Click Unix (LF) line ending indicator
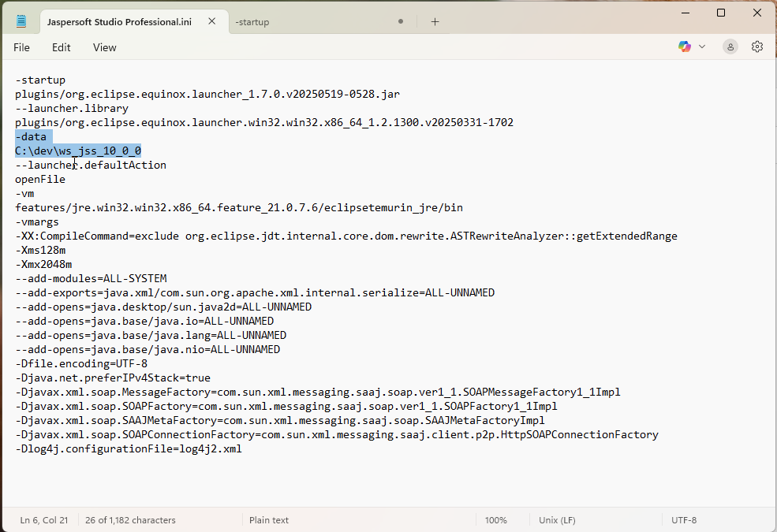The height and width of the screenshot is (532, 777). (557, 520)
